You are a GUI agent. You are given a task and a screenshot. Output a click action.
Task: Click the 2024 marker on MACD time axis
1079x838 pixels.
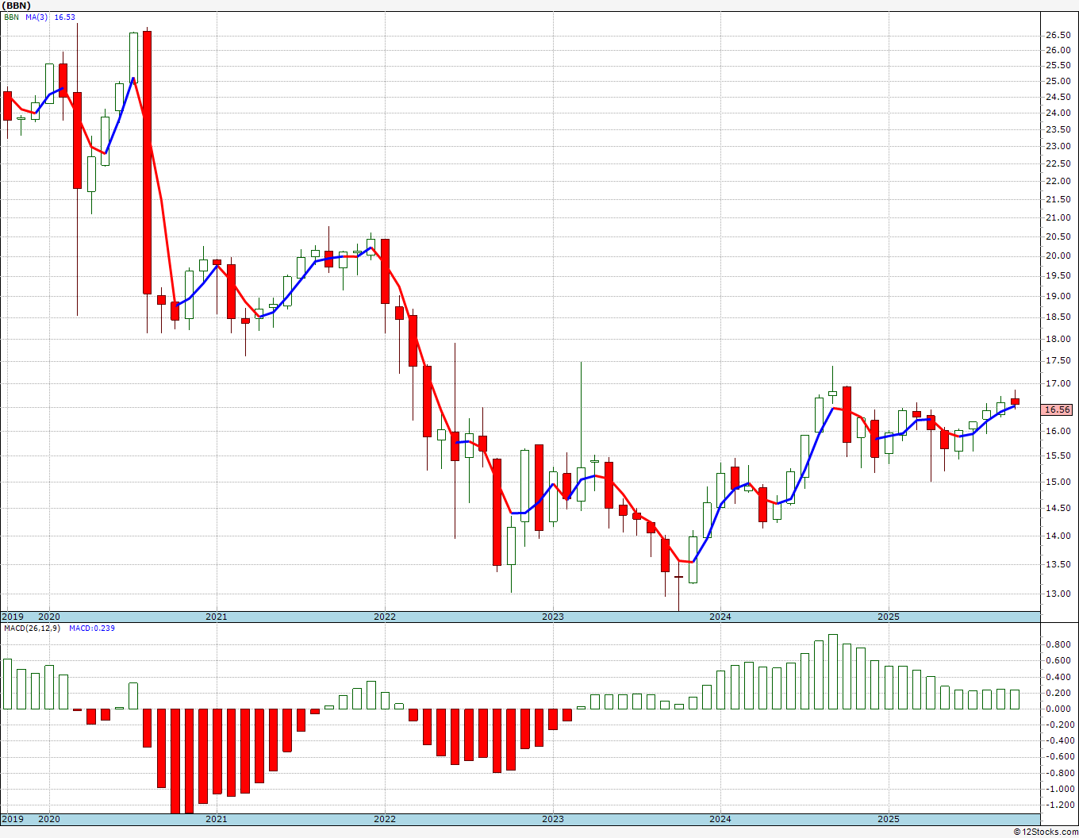coord(720,819)
